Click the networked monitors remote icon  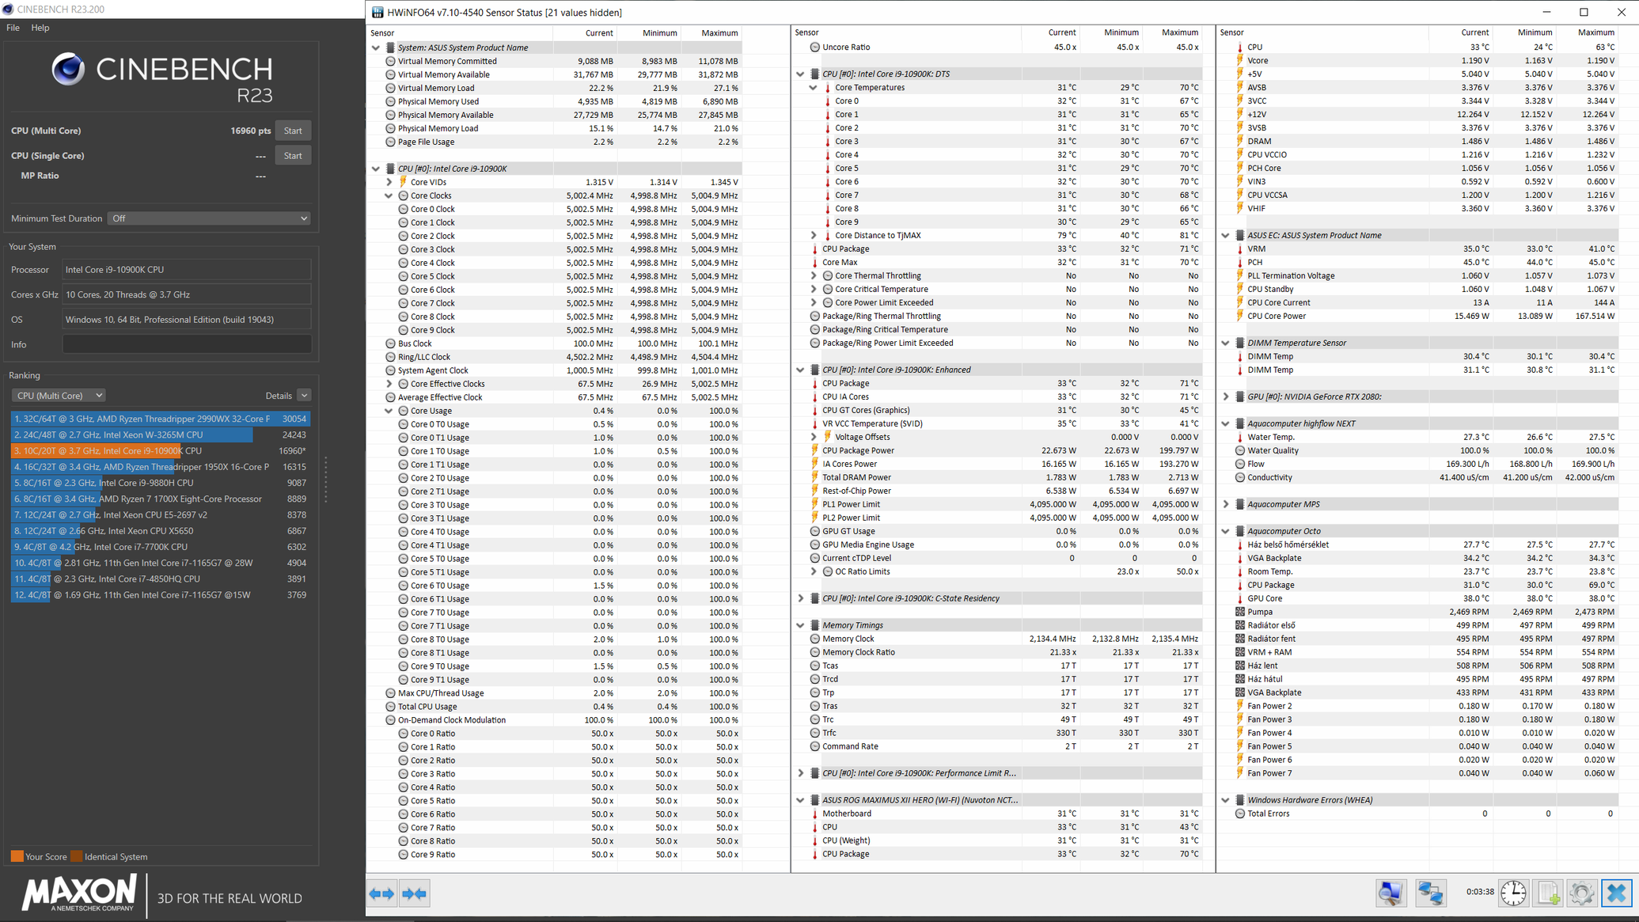(x=1430, y=893)
